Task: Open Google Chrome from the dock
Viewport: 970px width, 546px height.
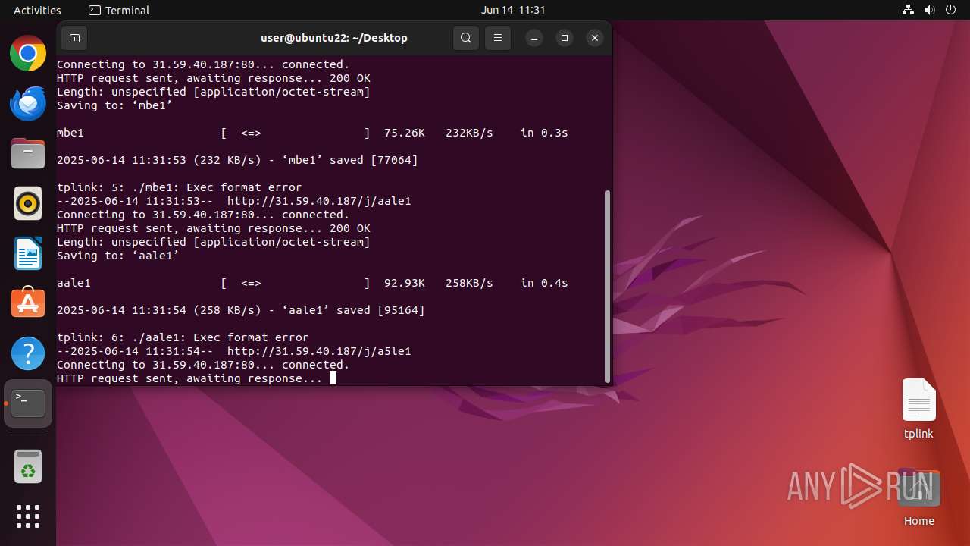Action: point(28,54)
